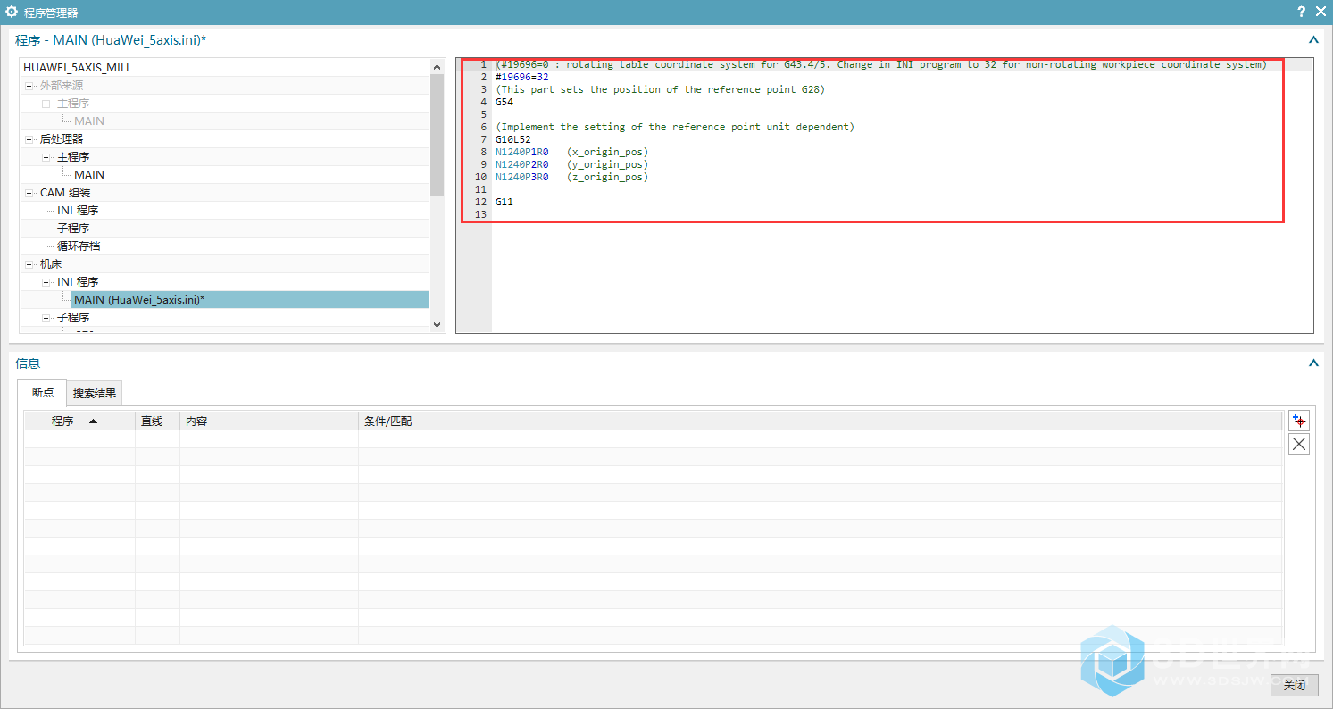Click tree scrollbar up arrow
This screenshot has height=709, width=1333.
(437, 67)
